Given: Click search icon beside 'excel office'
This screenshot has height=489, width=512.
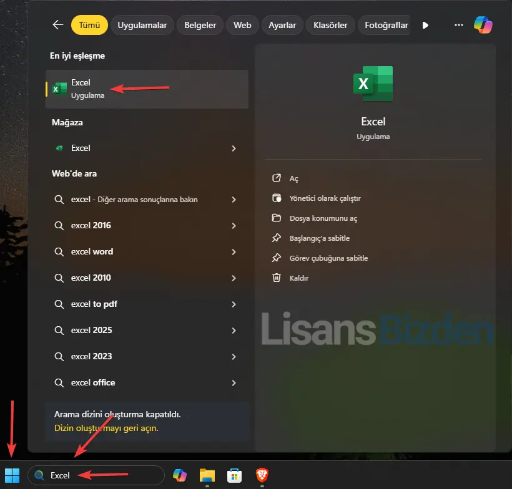Looking at the screenshot, I should [59, 382].
